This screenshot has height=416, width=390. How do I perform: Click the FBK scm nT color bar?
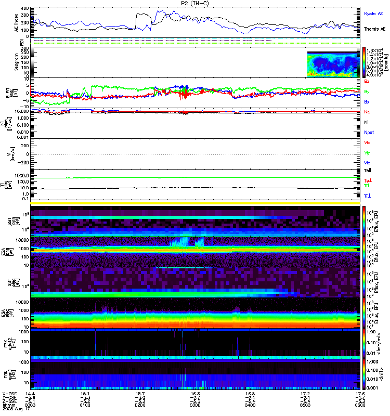click(364, 374)
